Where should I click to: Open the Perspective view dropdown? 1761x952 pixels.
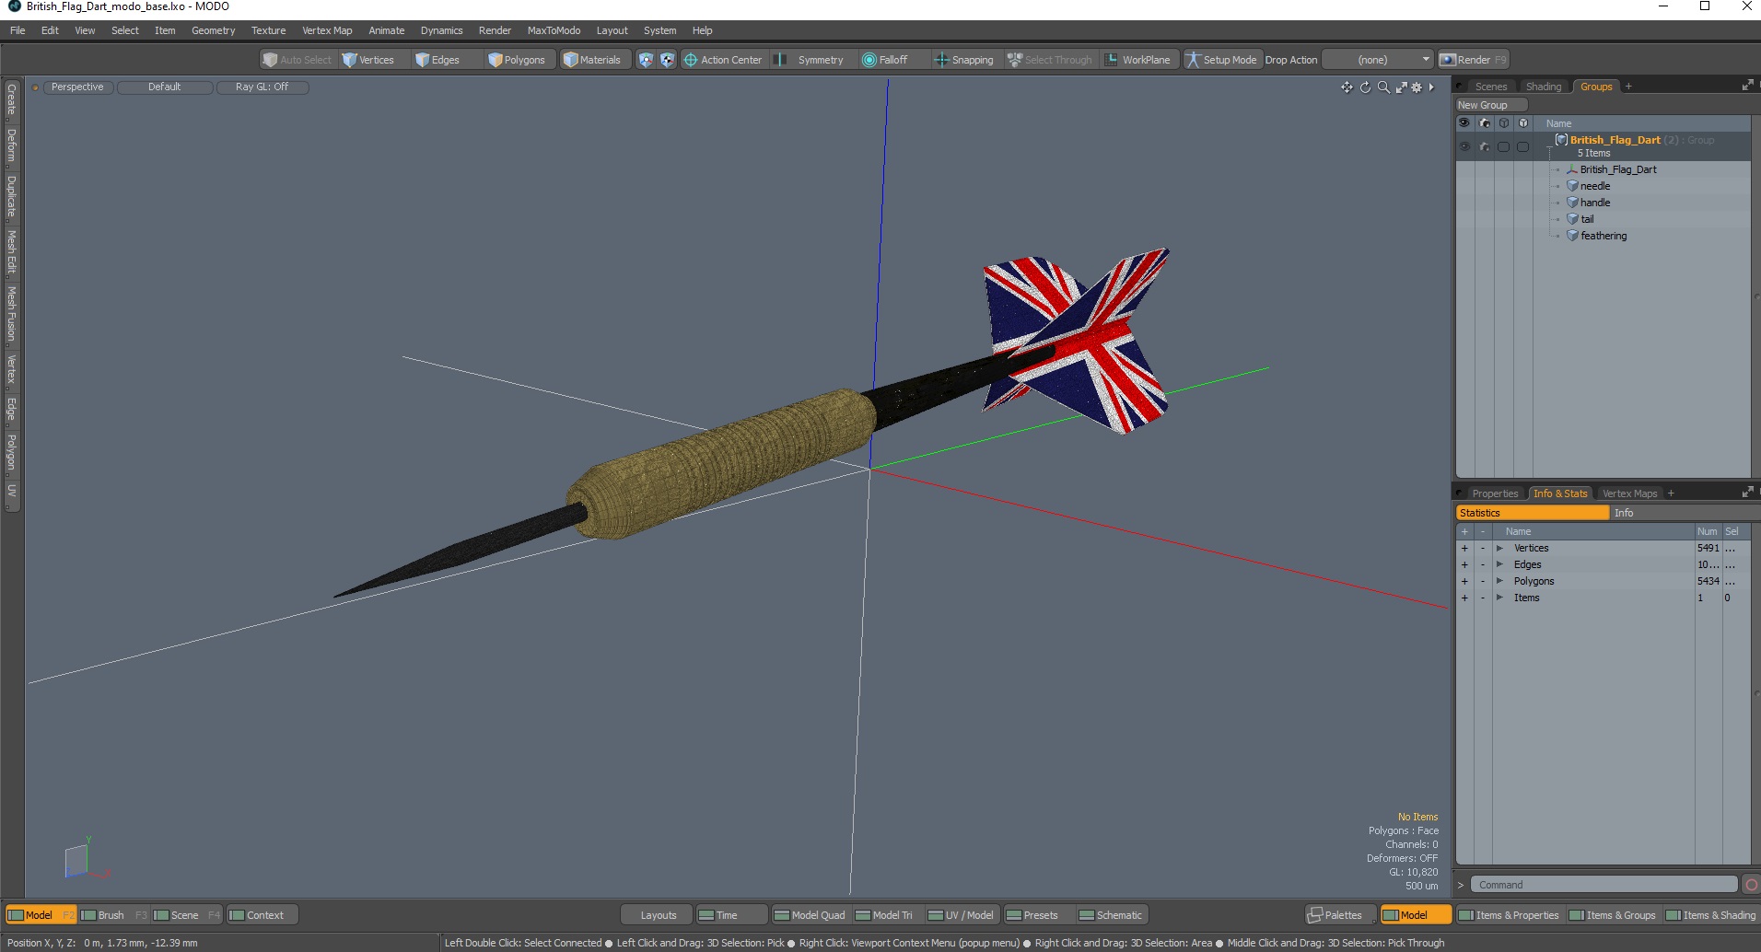coord(77,87)
